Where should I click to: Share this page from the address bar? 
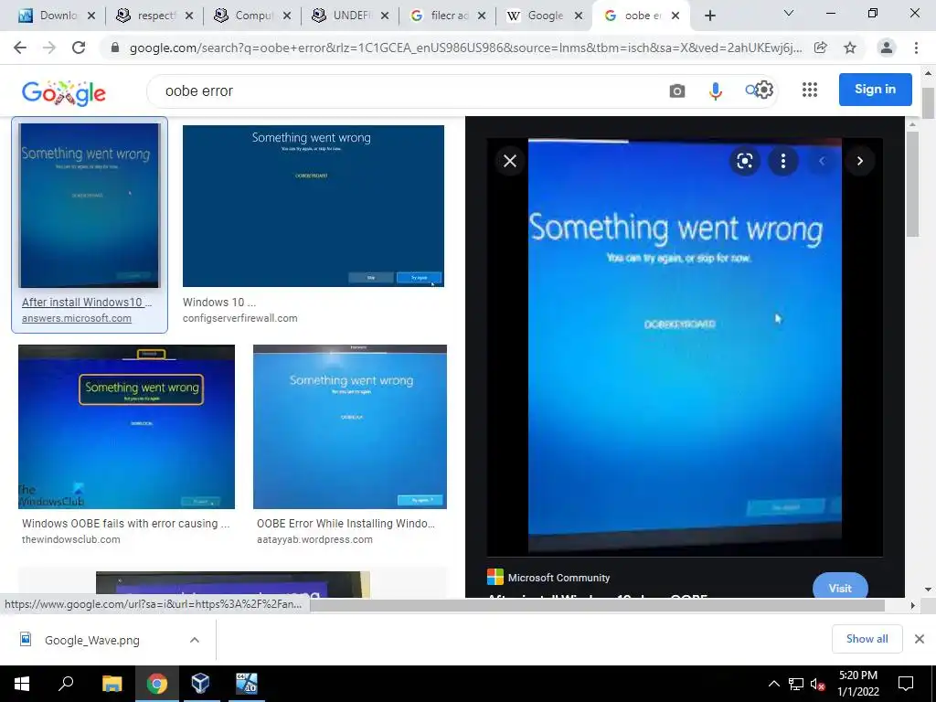[821, 48]
